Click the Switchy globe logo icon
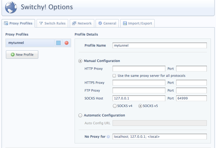216x148 pixels. [x=11, y=8]
